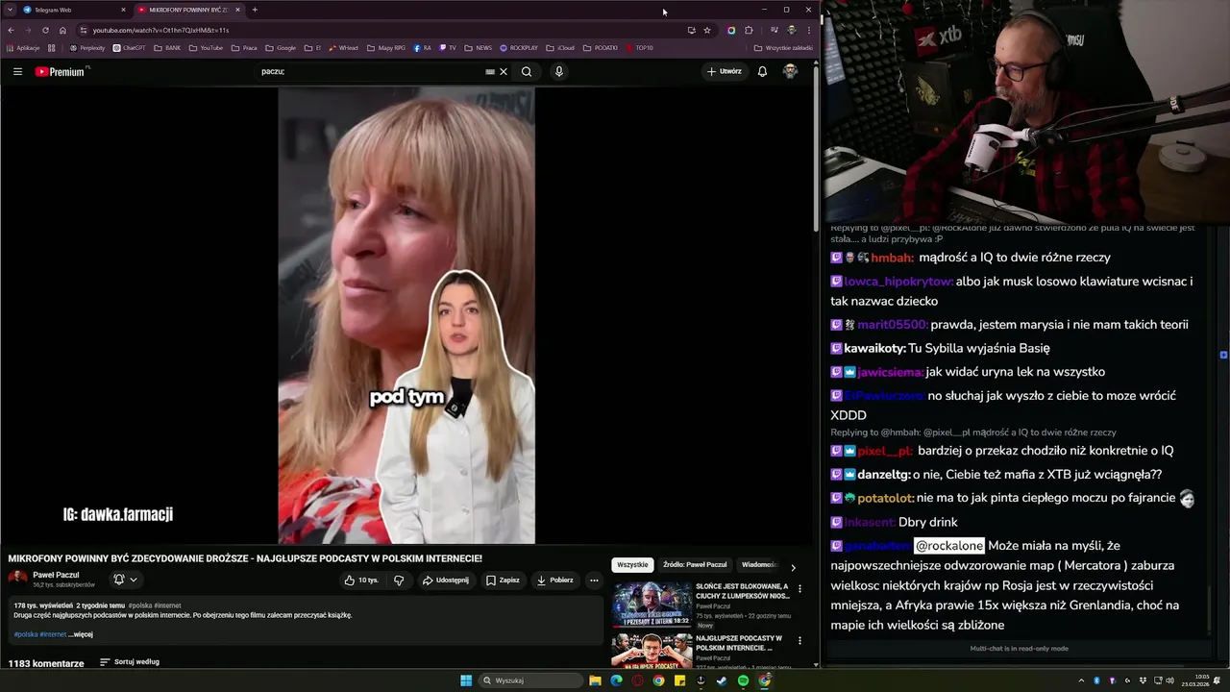This screenshot has height=692, width=1230.
Task: Start voice search with the microphone
Action: [x=558, y=71]
